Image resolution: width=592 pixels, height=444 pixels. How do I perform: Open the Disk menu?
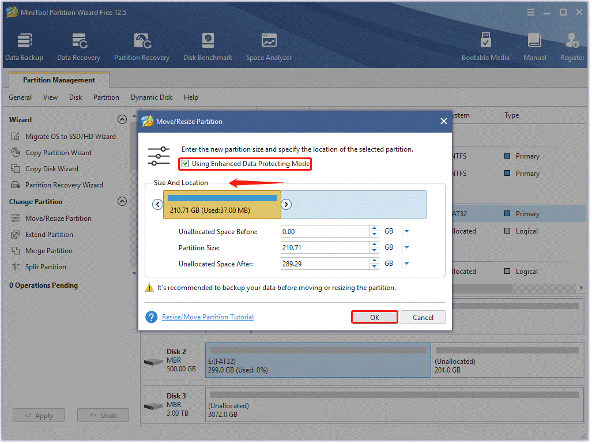(76, 98)
